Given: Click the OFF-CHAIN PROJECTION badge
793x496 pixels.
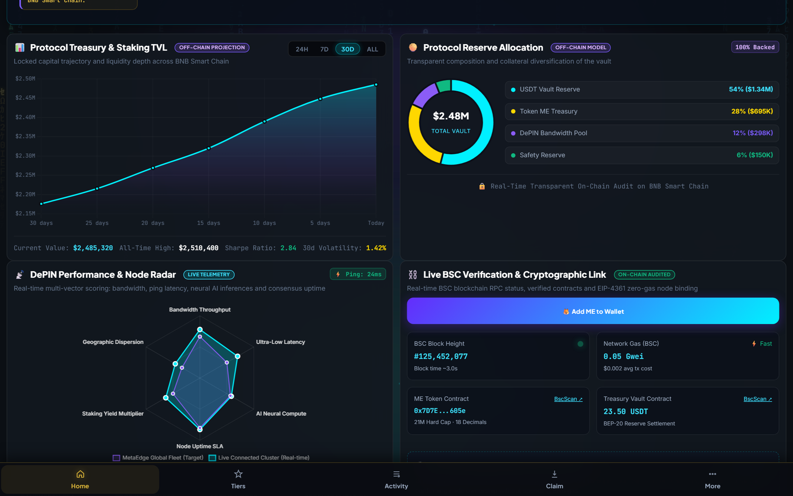Looking at the screenshot, I should [x=212, y=48].
